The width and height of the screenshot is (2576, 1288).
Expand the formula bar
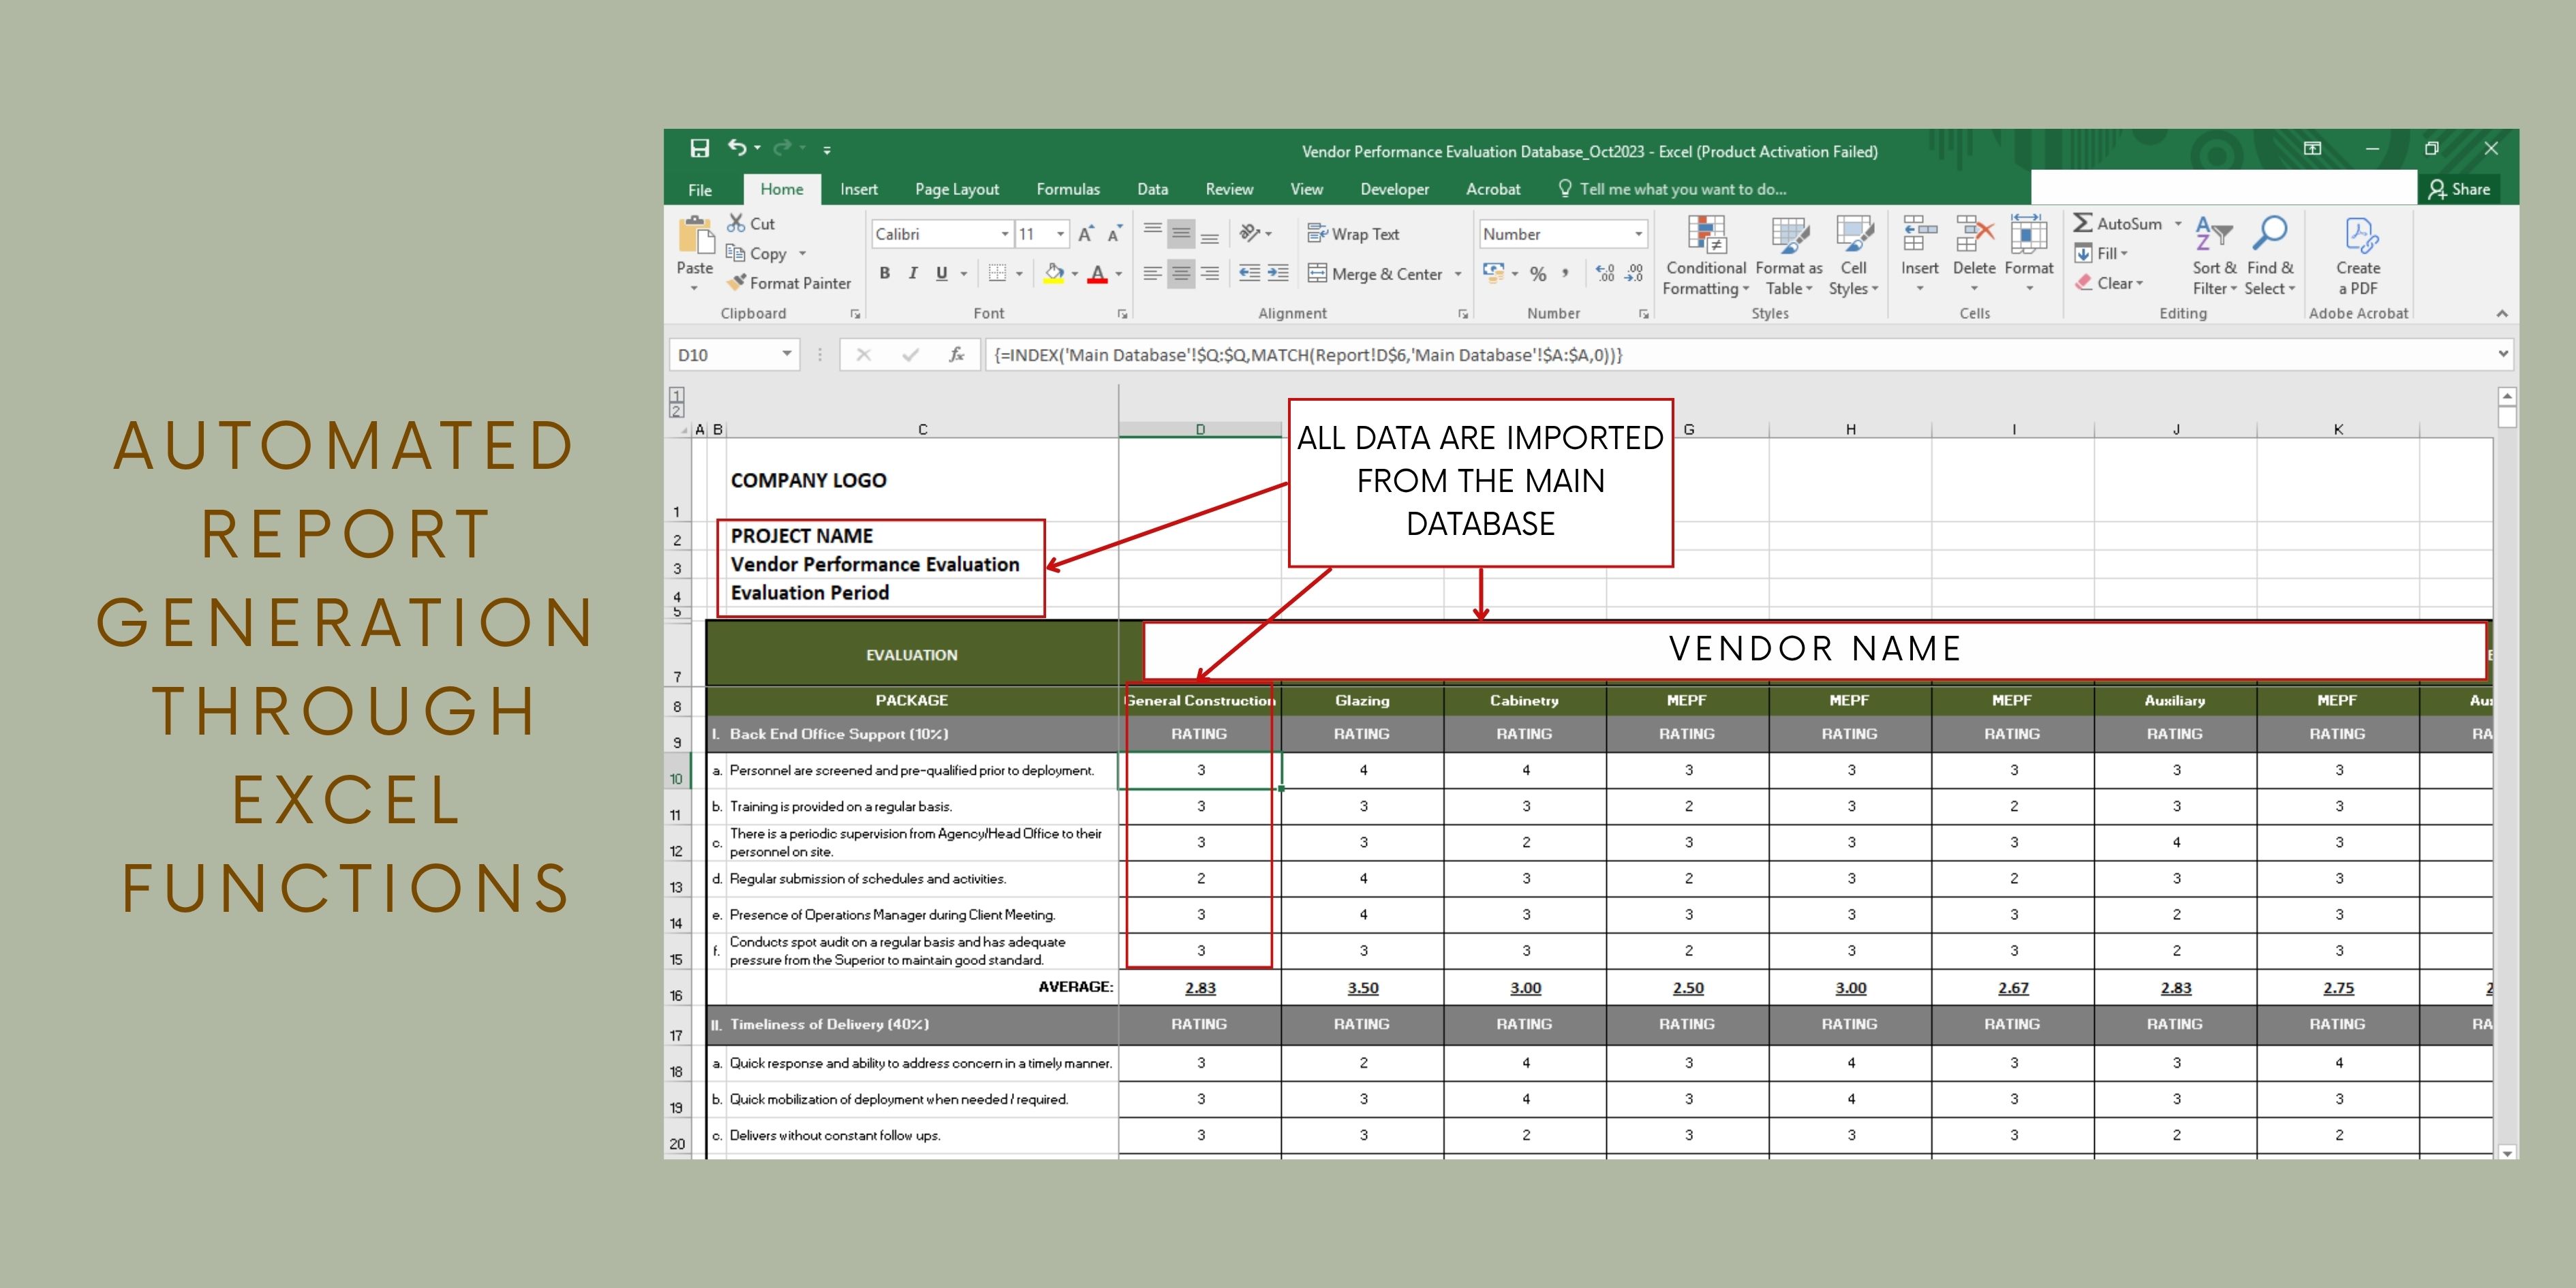tap(2502, 353)
